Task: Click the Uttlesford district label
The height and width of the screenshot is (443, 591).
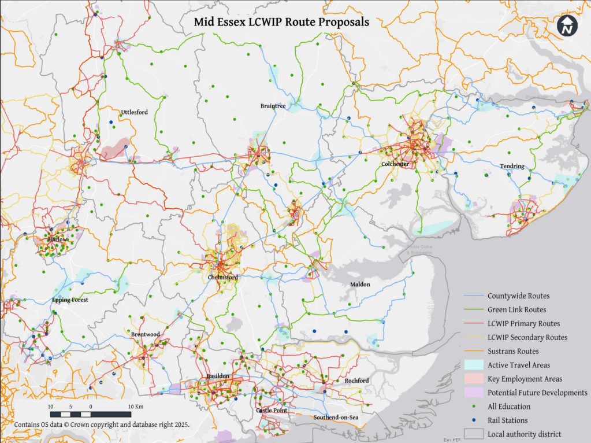Action: (134, 112)
